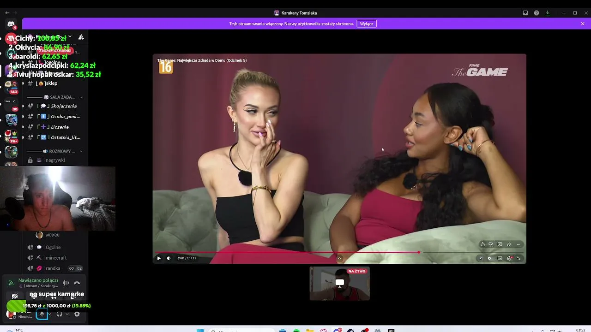This screenshot has width=591, height=332.
Task: Click the video title The Game: Największa Zdrada
Action: click(x=202, y=60)
